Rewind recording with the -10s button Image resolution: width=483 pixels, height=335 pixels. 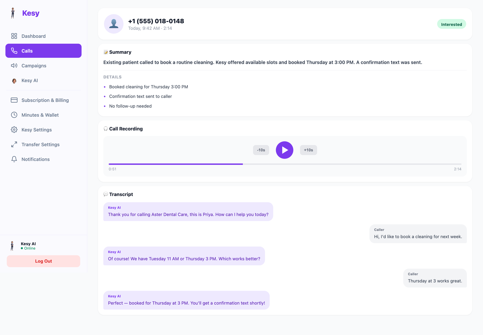pyautogui.click(x=261, y=150)
